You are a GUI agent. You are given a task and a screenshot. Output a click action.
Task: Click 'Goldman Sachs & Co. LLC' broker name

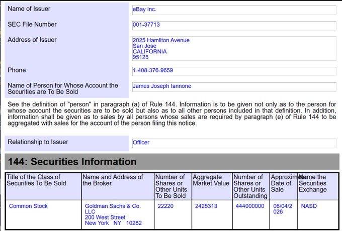pos(113,209)
